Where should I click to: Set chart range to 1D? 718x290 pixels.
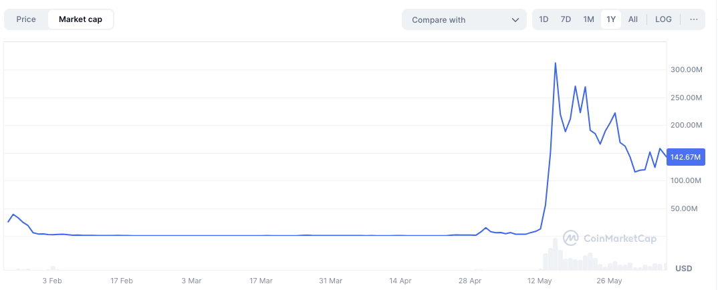544,19
